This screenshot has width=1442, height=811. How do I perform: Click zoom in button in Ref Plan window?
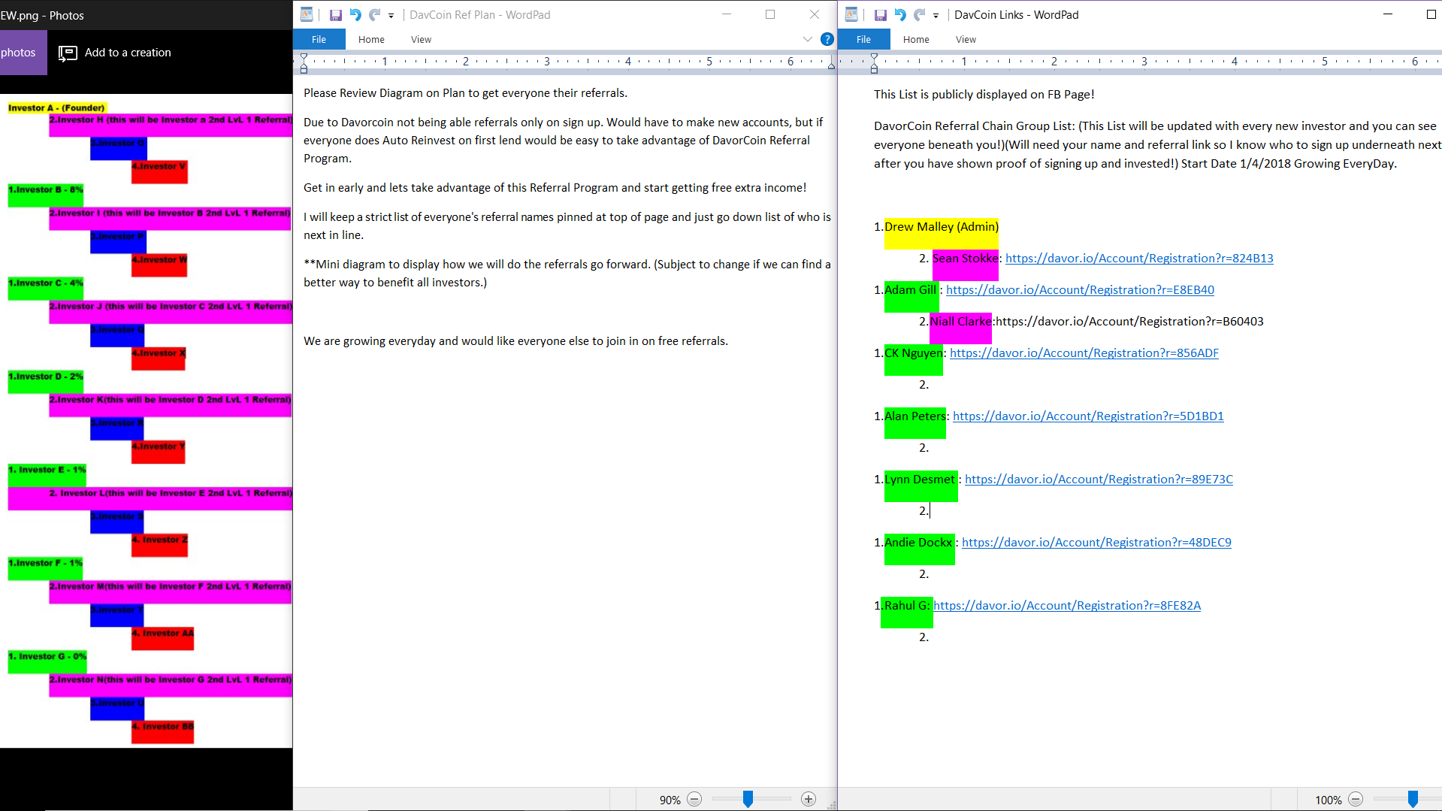(x=809, y=800)
